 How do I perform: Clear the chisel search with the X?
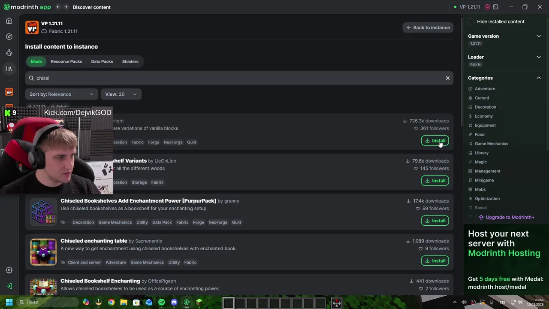[x=447, y=78]
